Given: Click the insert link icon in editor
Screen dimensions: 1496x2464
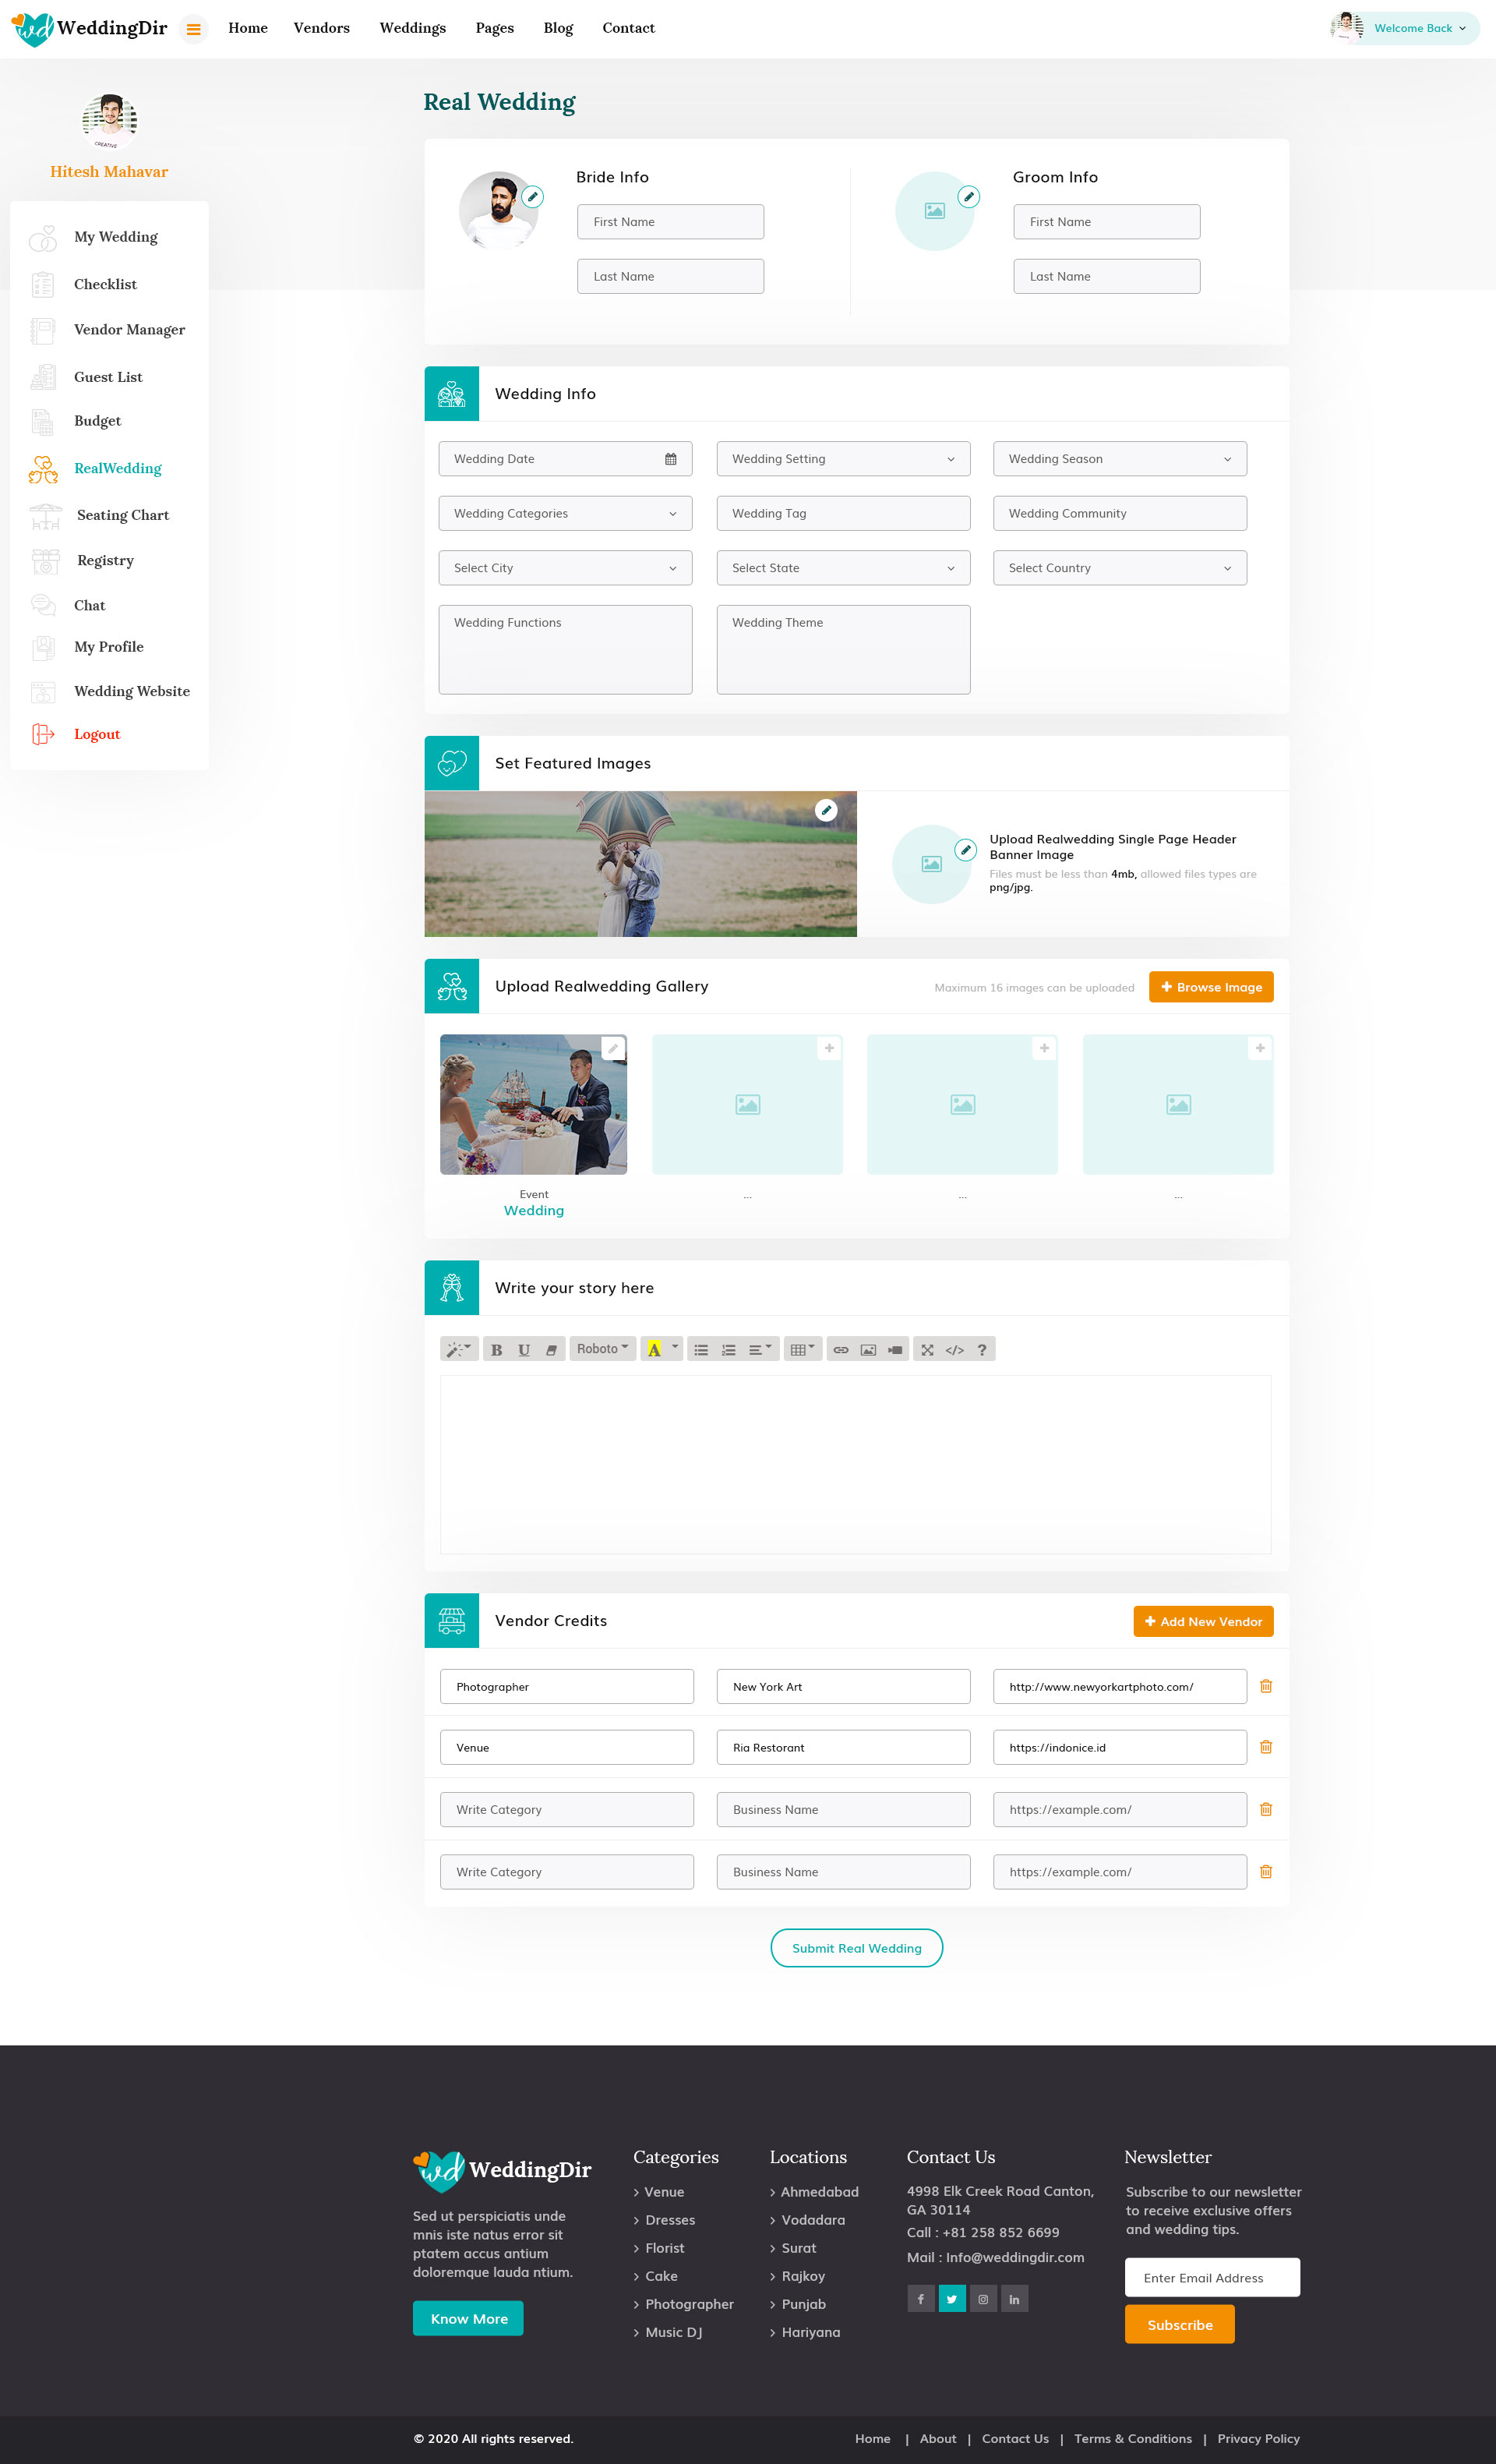Looking at the screenshot, I should (841, 1349).
